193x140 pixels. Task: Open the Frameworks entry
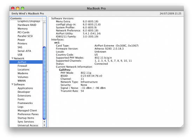coord(25,103)
